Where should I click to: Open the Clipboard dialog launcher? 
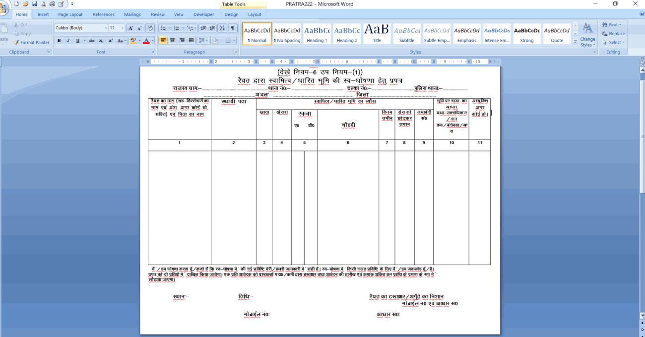click(49, 52)
